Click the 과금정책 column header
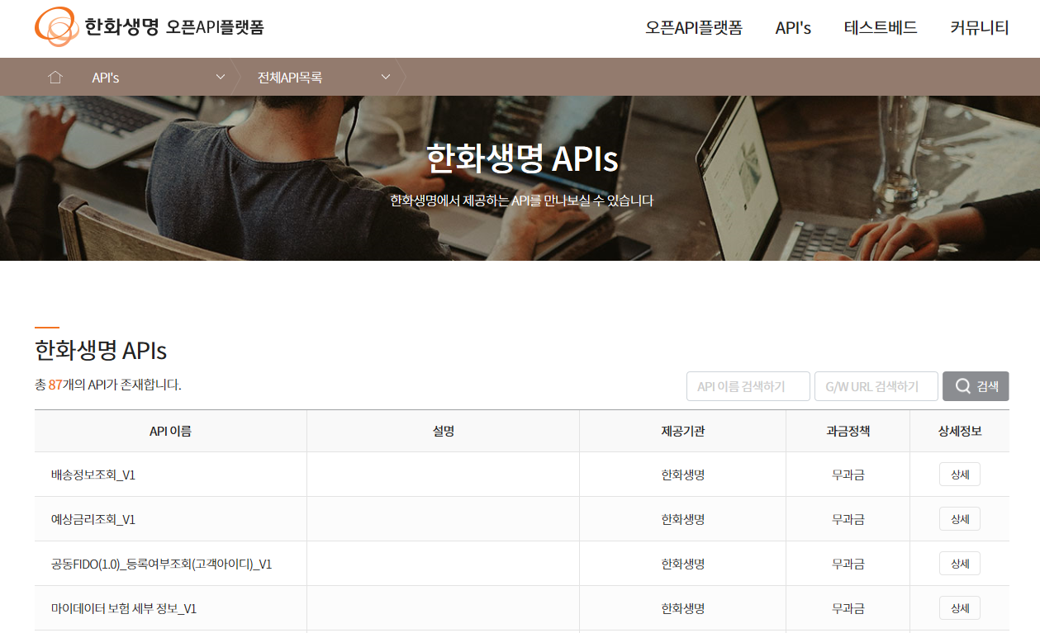 848,431
